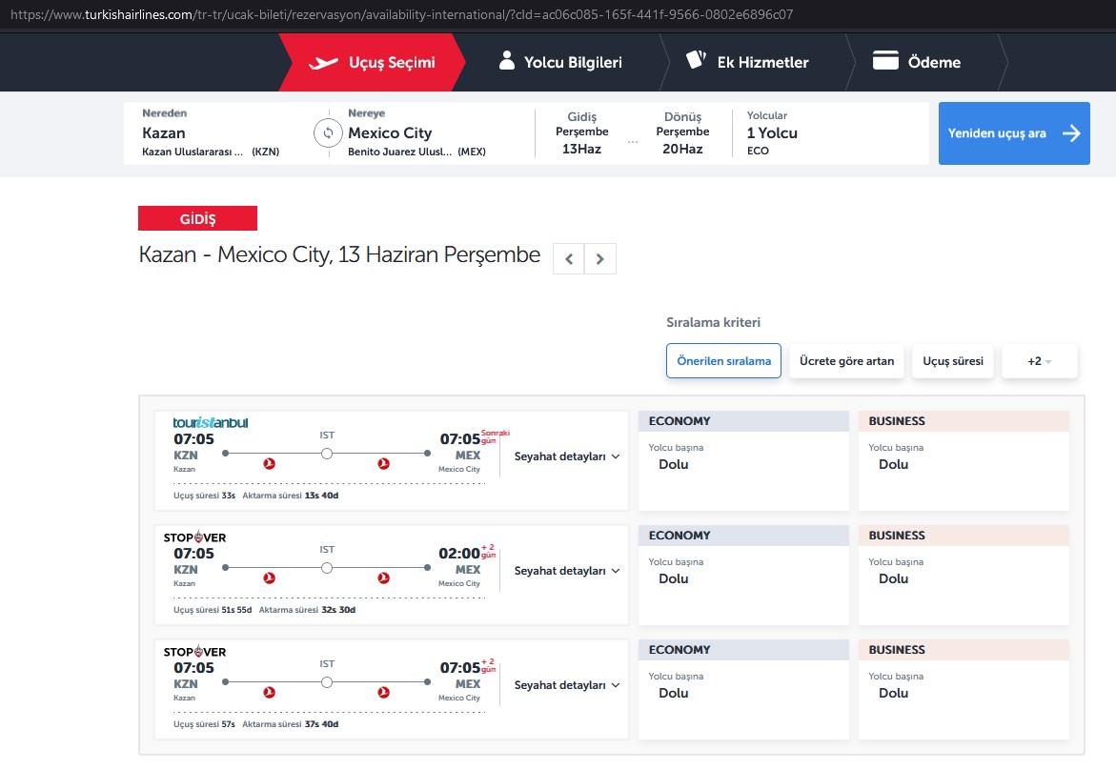Expand Seyahat detayları for the touristanbul flight

click(x=566, y=456)
